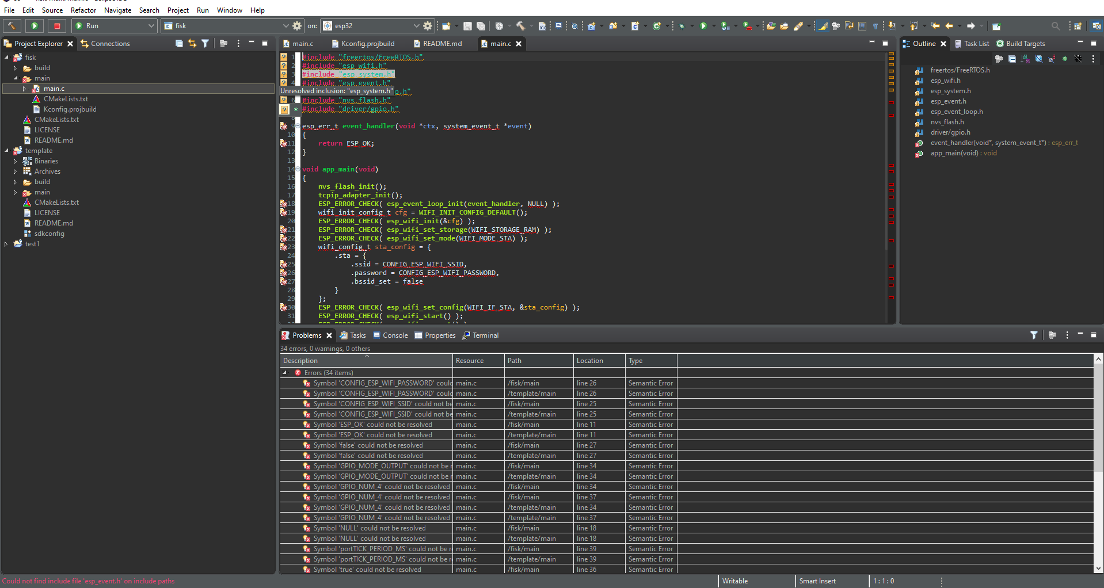Viewport: 1104px width, 588px height.
Task: Open target settings gear beside esp32
Action: [x=428, y=26]
